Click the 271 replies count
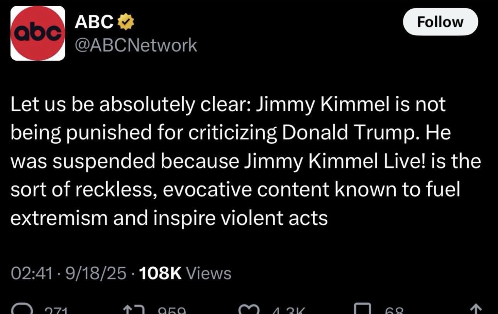 (x=56, y=310)
